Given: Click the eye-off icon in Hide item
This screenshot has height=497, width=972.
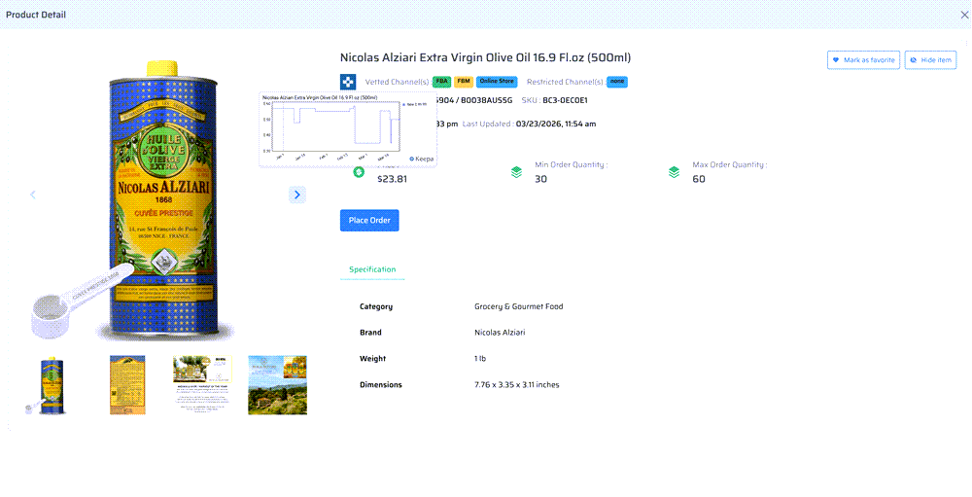Looking at the screenshot, I should tap(913, 60).
